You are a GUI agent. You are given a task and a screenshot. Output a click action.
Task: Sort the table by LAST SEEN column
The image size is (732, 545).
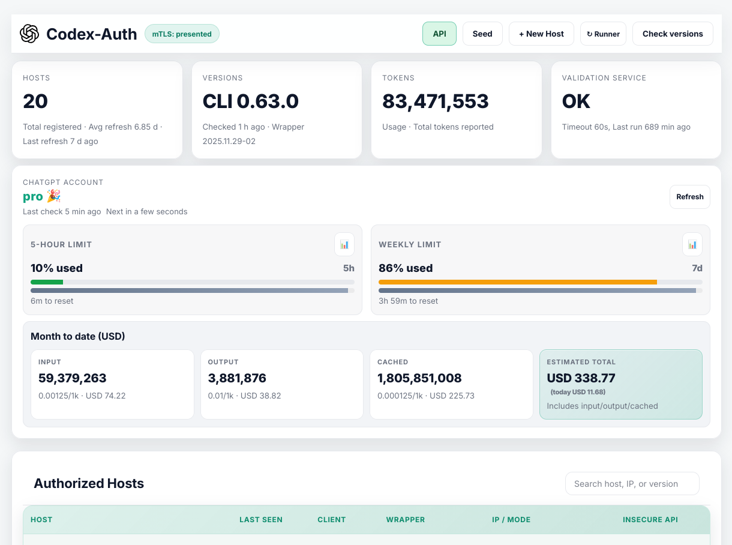coord(261,520)
